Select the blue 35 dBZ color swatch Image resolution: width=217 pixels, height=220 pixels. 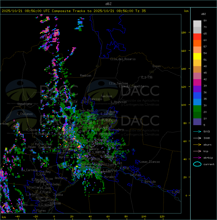(x=197, y=96)
